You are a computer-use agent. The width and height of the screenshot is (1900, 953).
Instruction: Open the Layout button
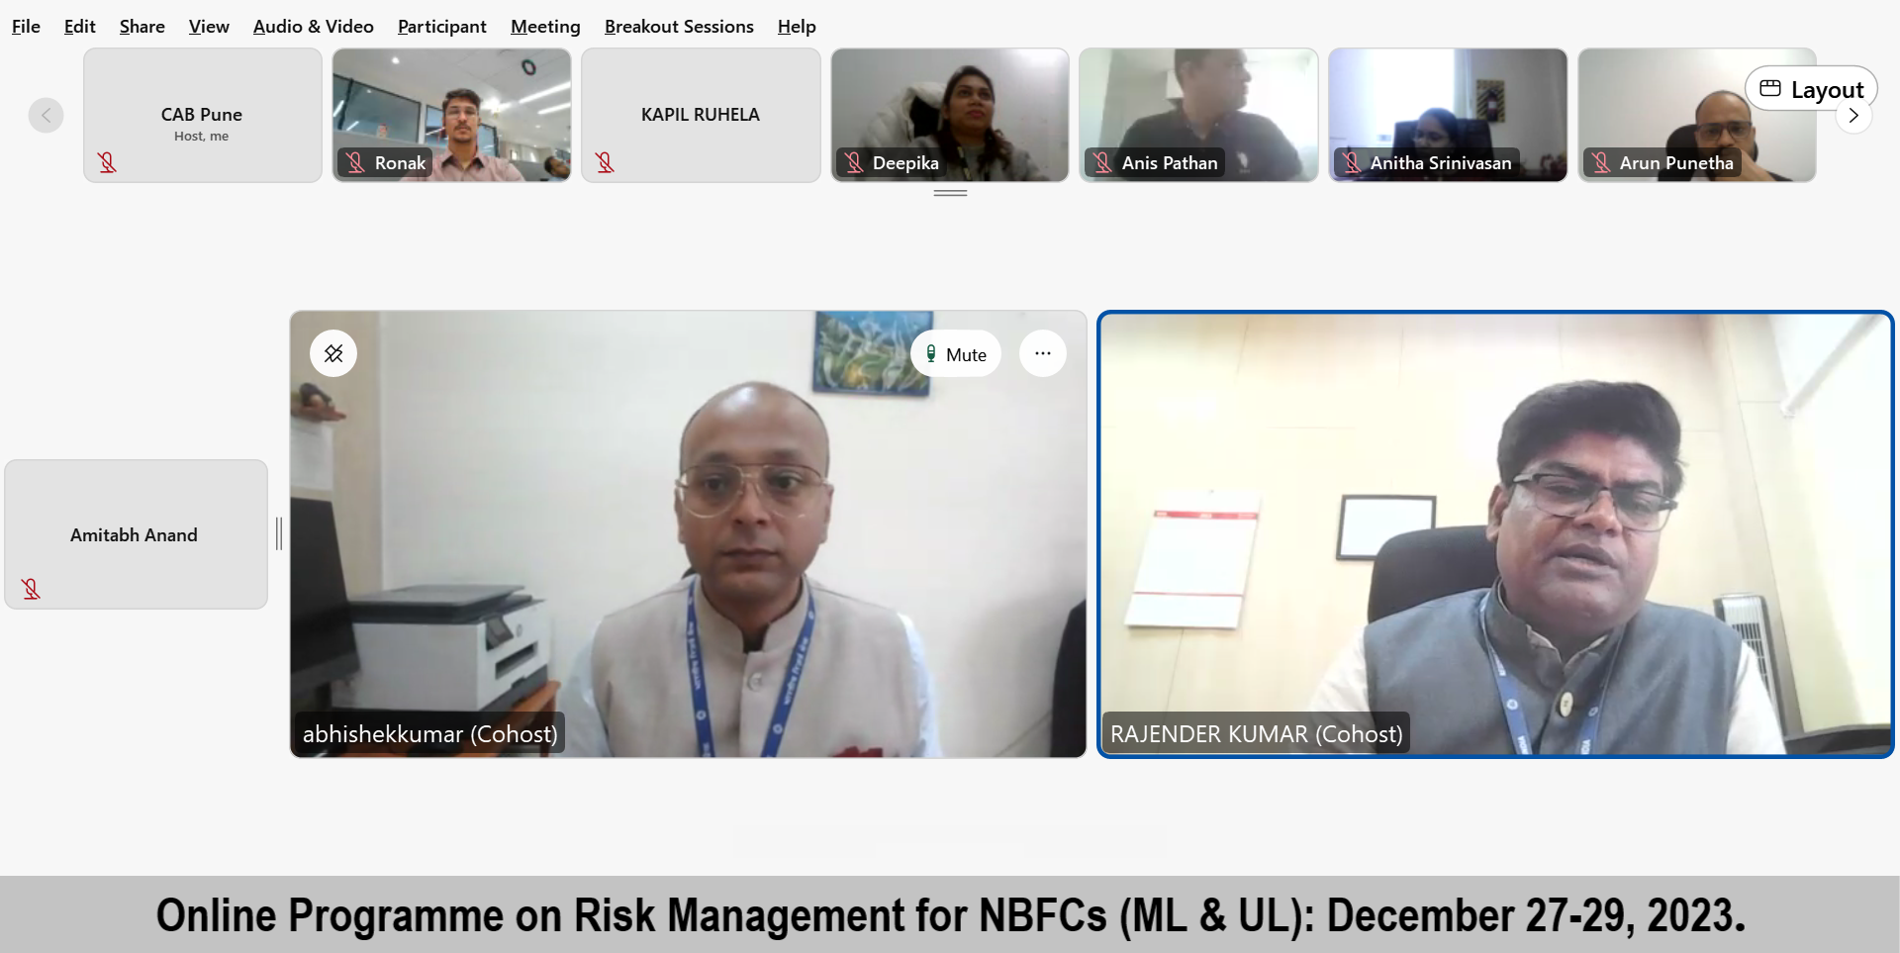point(1811,89)
